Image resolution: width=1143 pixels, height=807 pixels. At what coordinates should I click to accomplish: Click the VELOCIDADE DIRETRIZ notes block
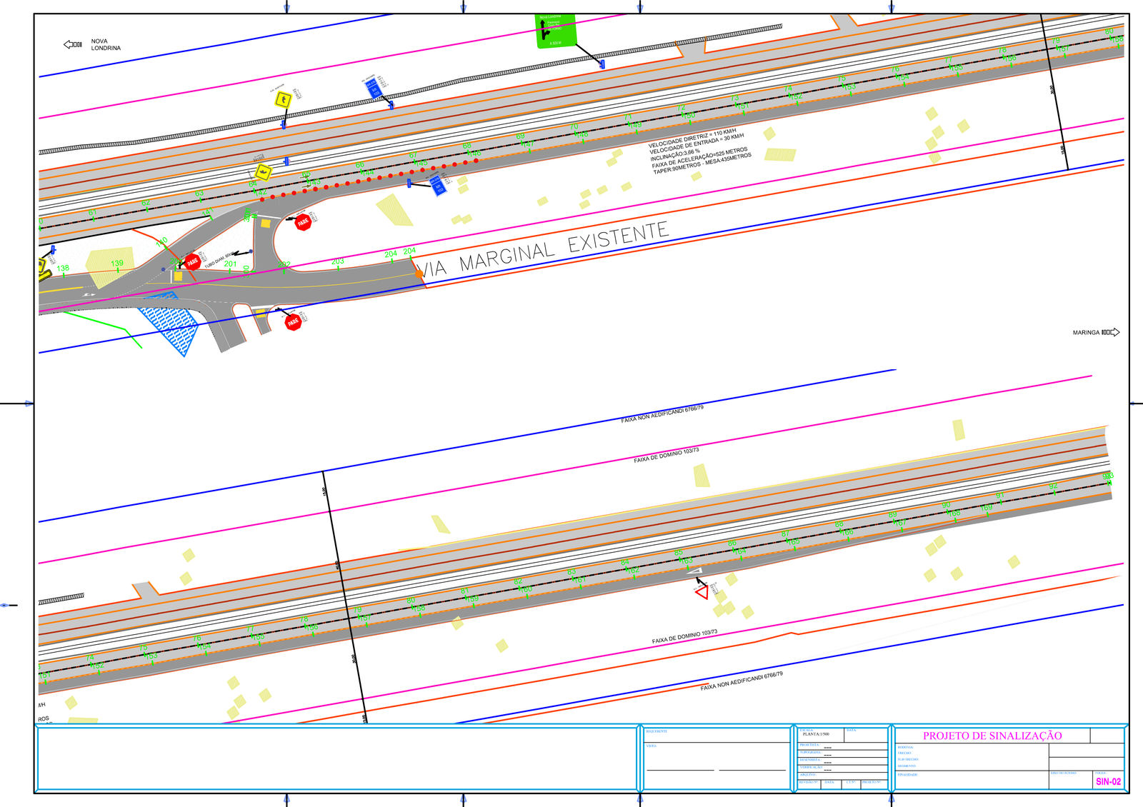coord(699,151)
